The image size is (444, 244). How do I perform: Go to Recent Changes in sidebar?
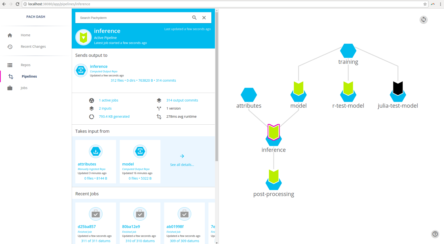[x=33, y=46]
